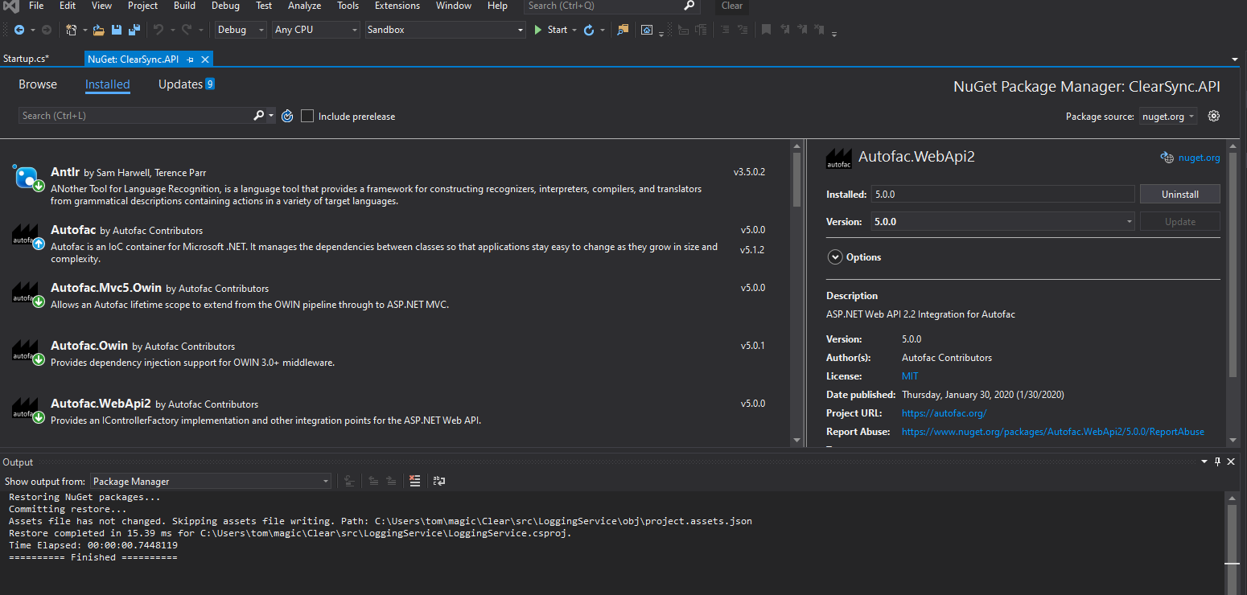Open NuGet settings gear icon
Viewport: 1247px width, 595px height.
[1214, 116]
